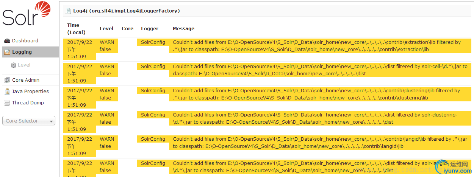
Task: Click the contrib\langid\lib warning message
Action: pyautogui.click(x=320, y=143)
